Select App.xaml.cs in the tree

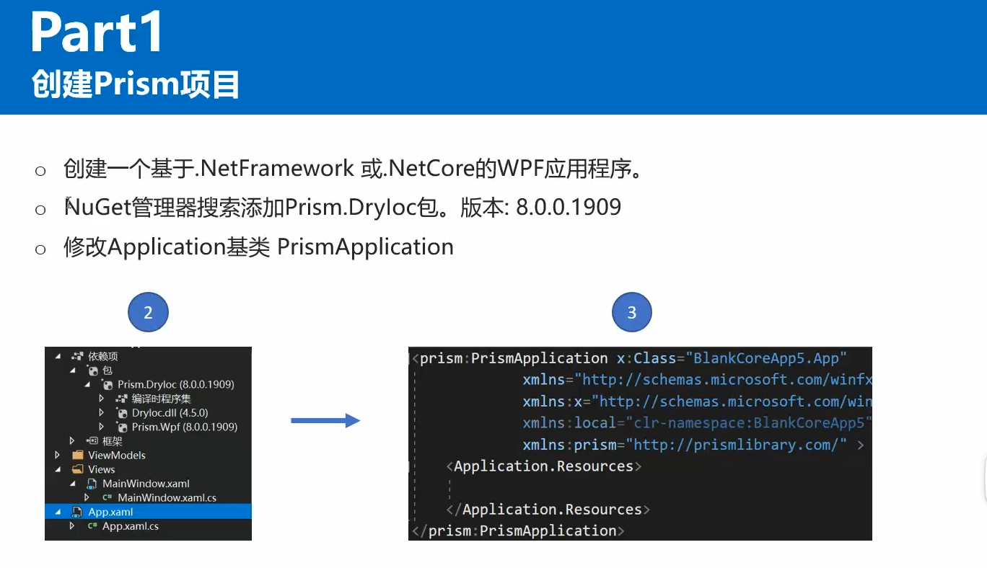[x=131, y=526]
